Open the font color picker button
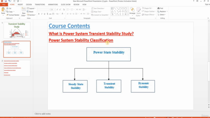Image resolution: width=210 pixels, height=118 pixels. [x=62, y=14]
